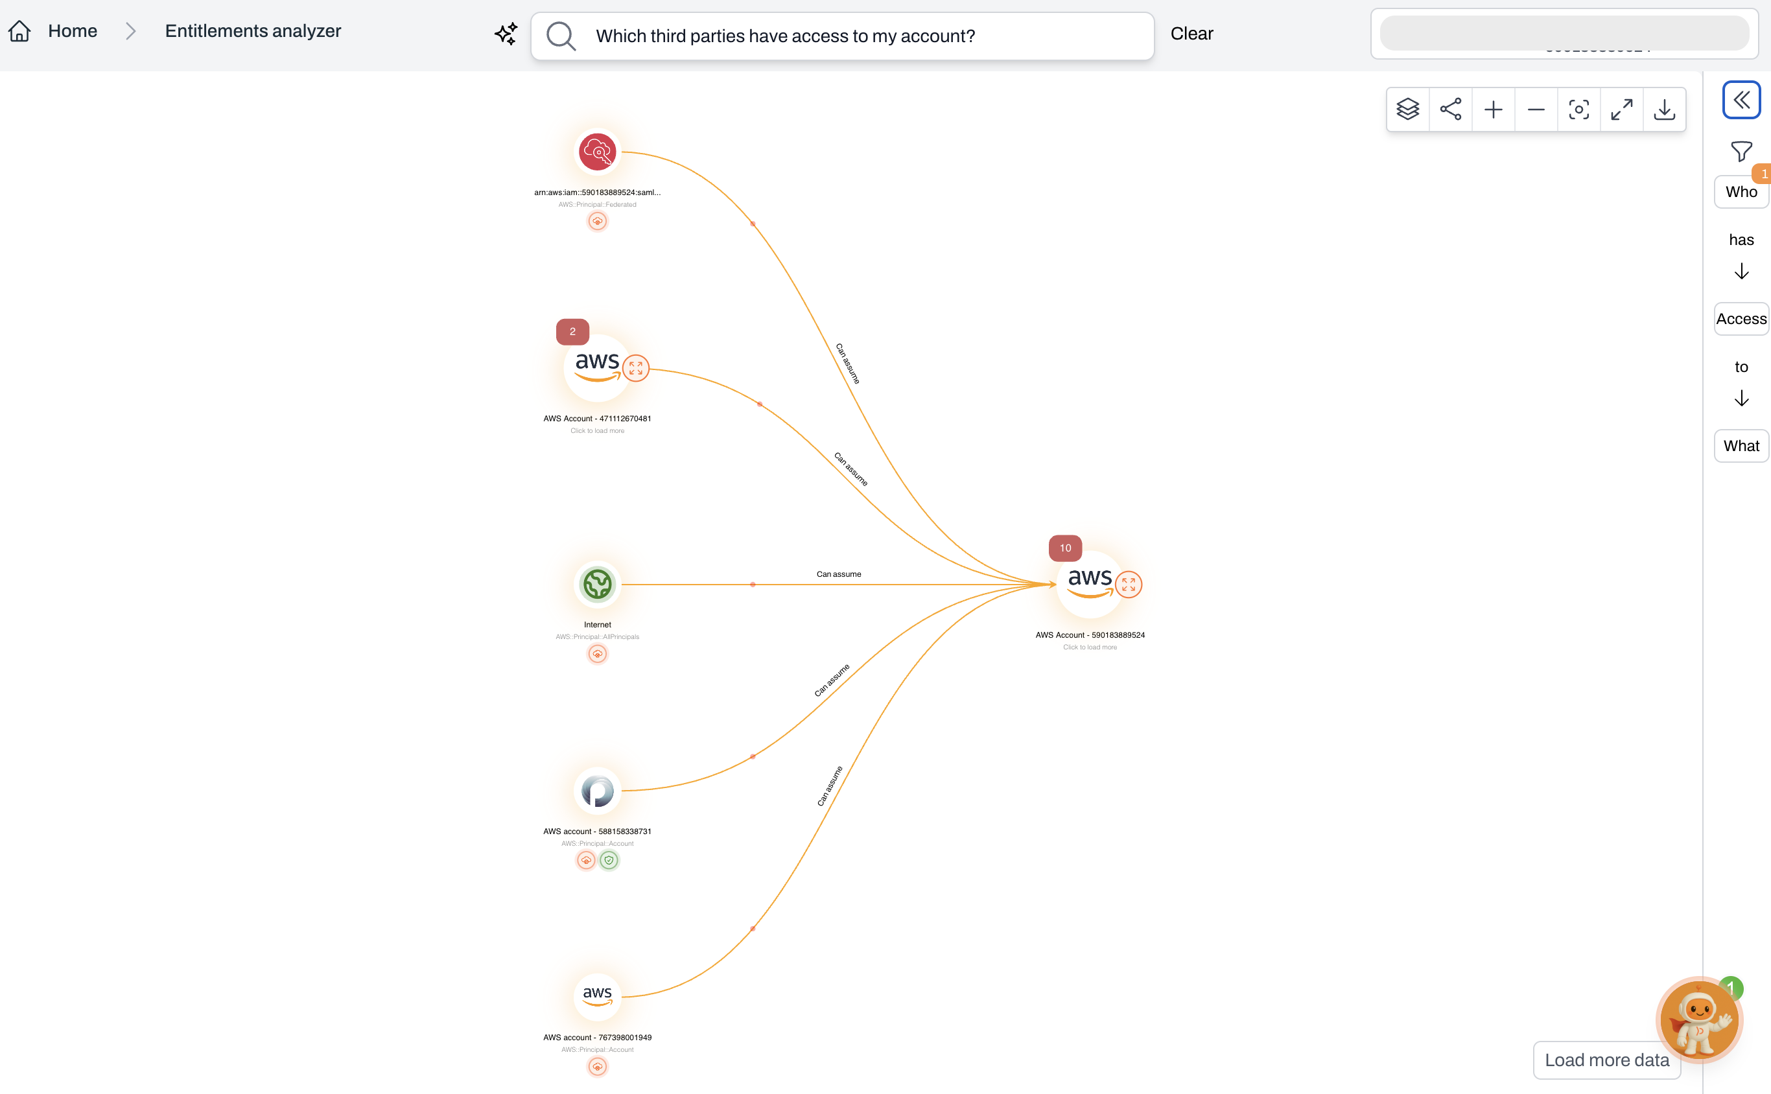Zoom out of the graph
This screenshot has width=1771, height=1094.
[1536, 110]
